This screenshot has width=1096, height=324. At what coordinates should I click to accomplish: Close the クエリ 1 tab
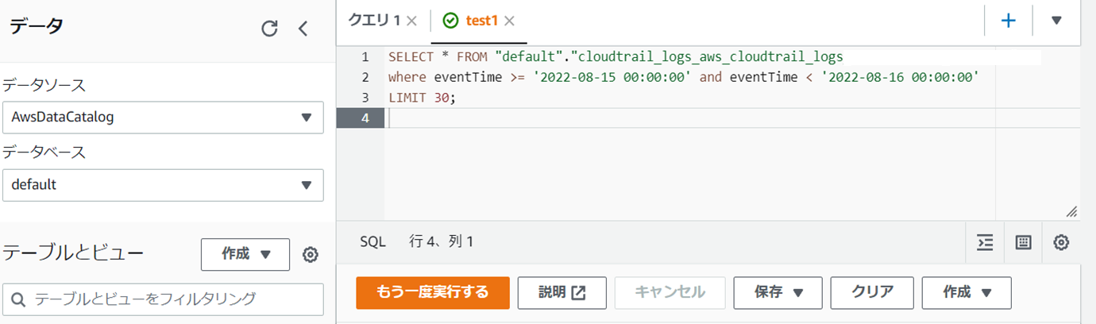[x=411, y=21]
